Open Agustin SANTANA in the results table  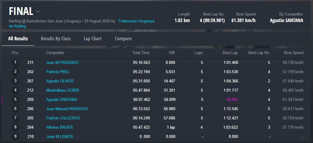[61, 100]
